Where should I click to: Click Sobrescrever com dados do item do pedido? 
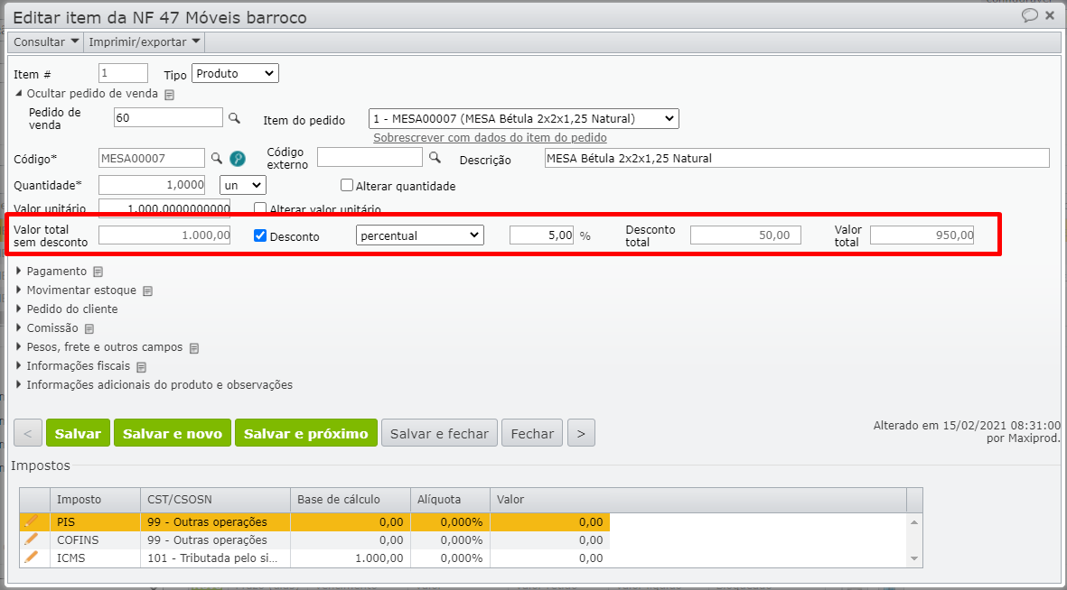490,138
